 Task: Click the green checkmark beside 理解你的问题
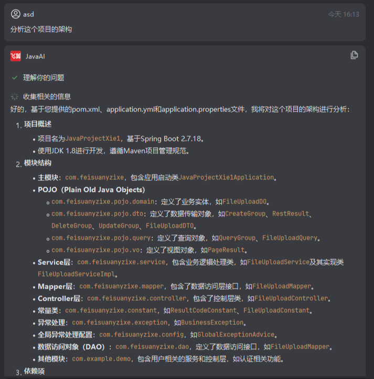pos(15,78)
